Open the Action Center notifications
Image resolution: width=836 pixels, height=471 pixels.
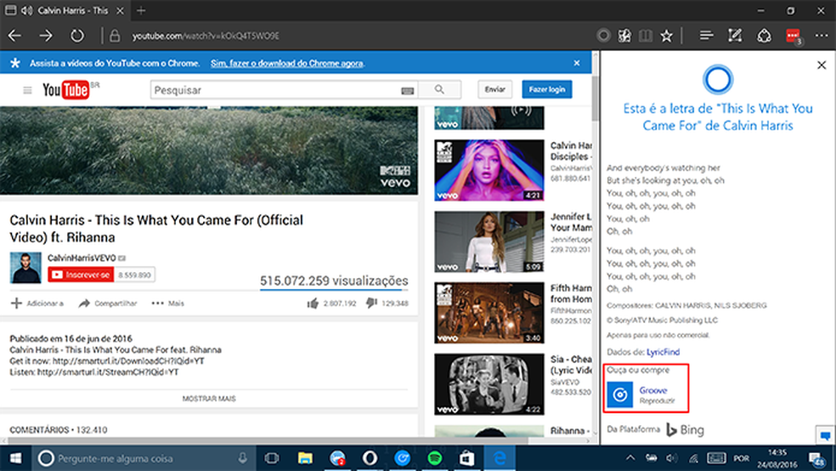[x=816, y=459]
